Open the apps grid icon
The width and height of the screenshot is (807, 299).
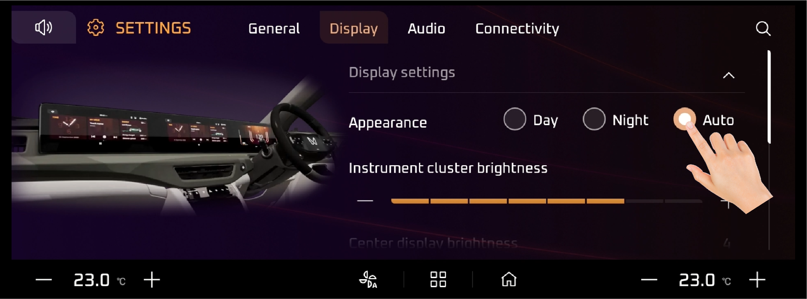click(438, 279)
